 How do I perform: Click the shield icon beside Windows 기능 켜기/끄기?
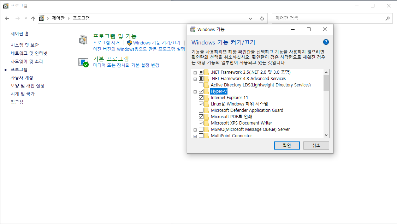pos(130,43)
